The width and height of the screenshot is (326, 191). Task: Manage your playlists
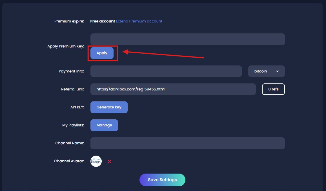pyautogui.click(x=104, y=125)
